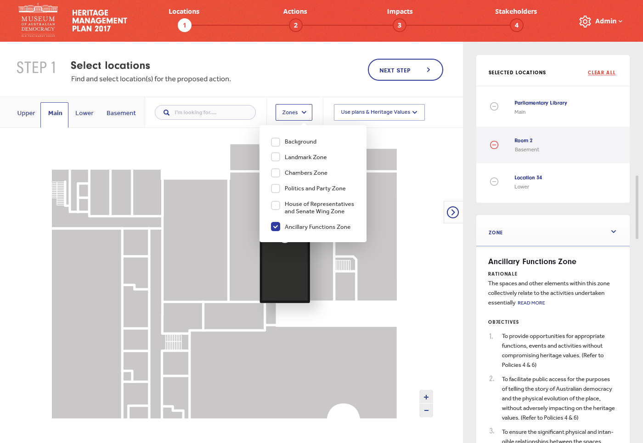
Task: Remove Location 34 from selected locations
Action: [494, 182]
